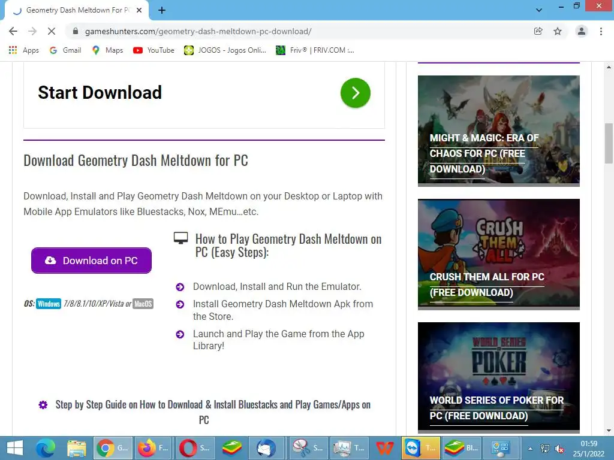Open World Series of Poker for PC thumbnail

[x=498, y=377]
